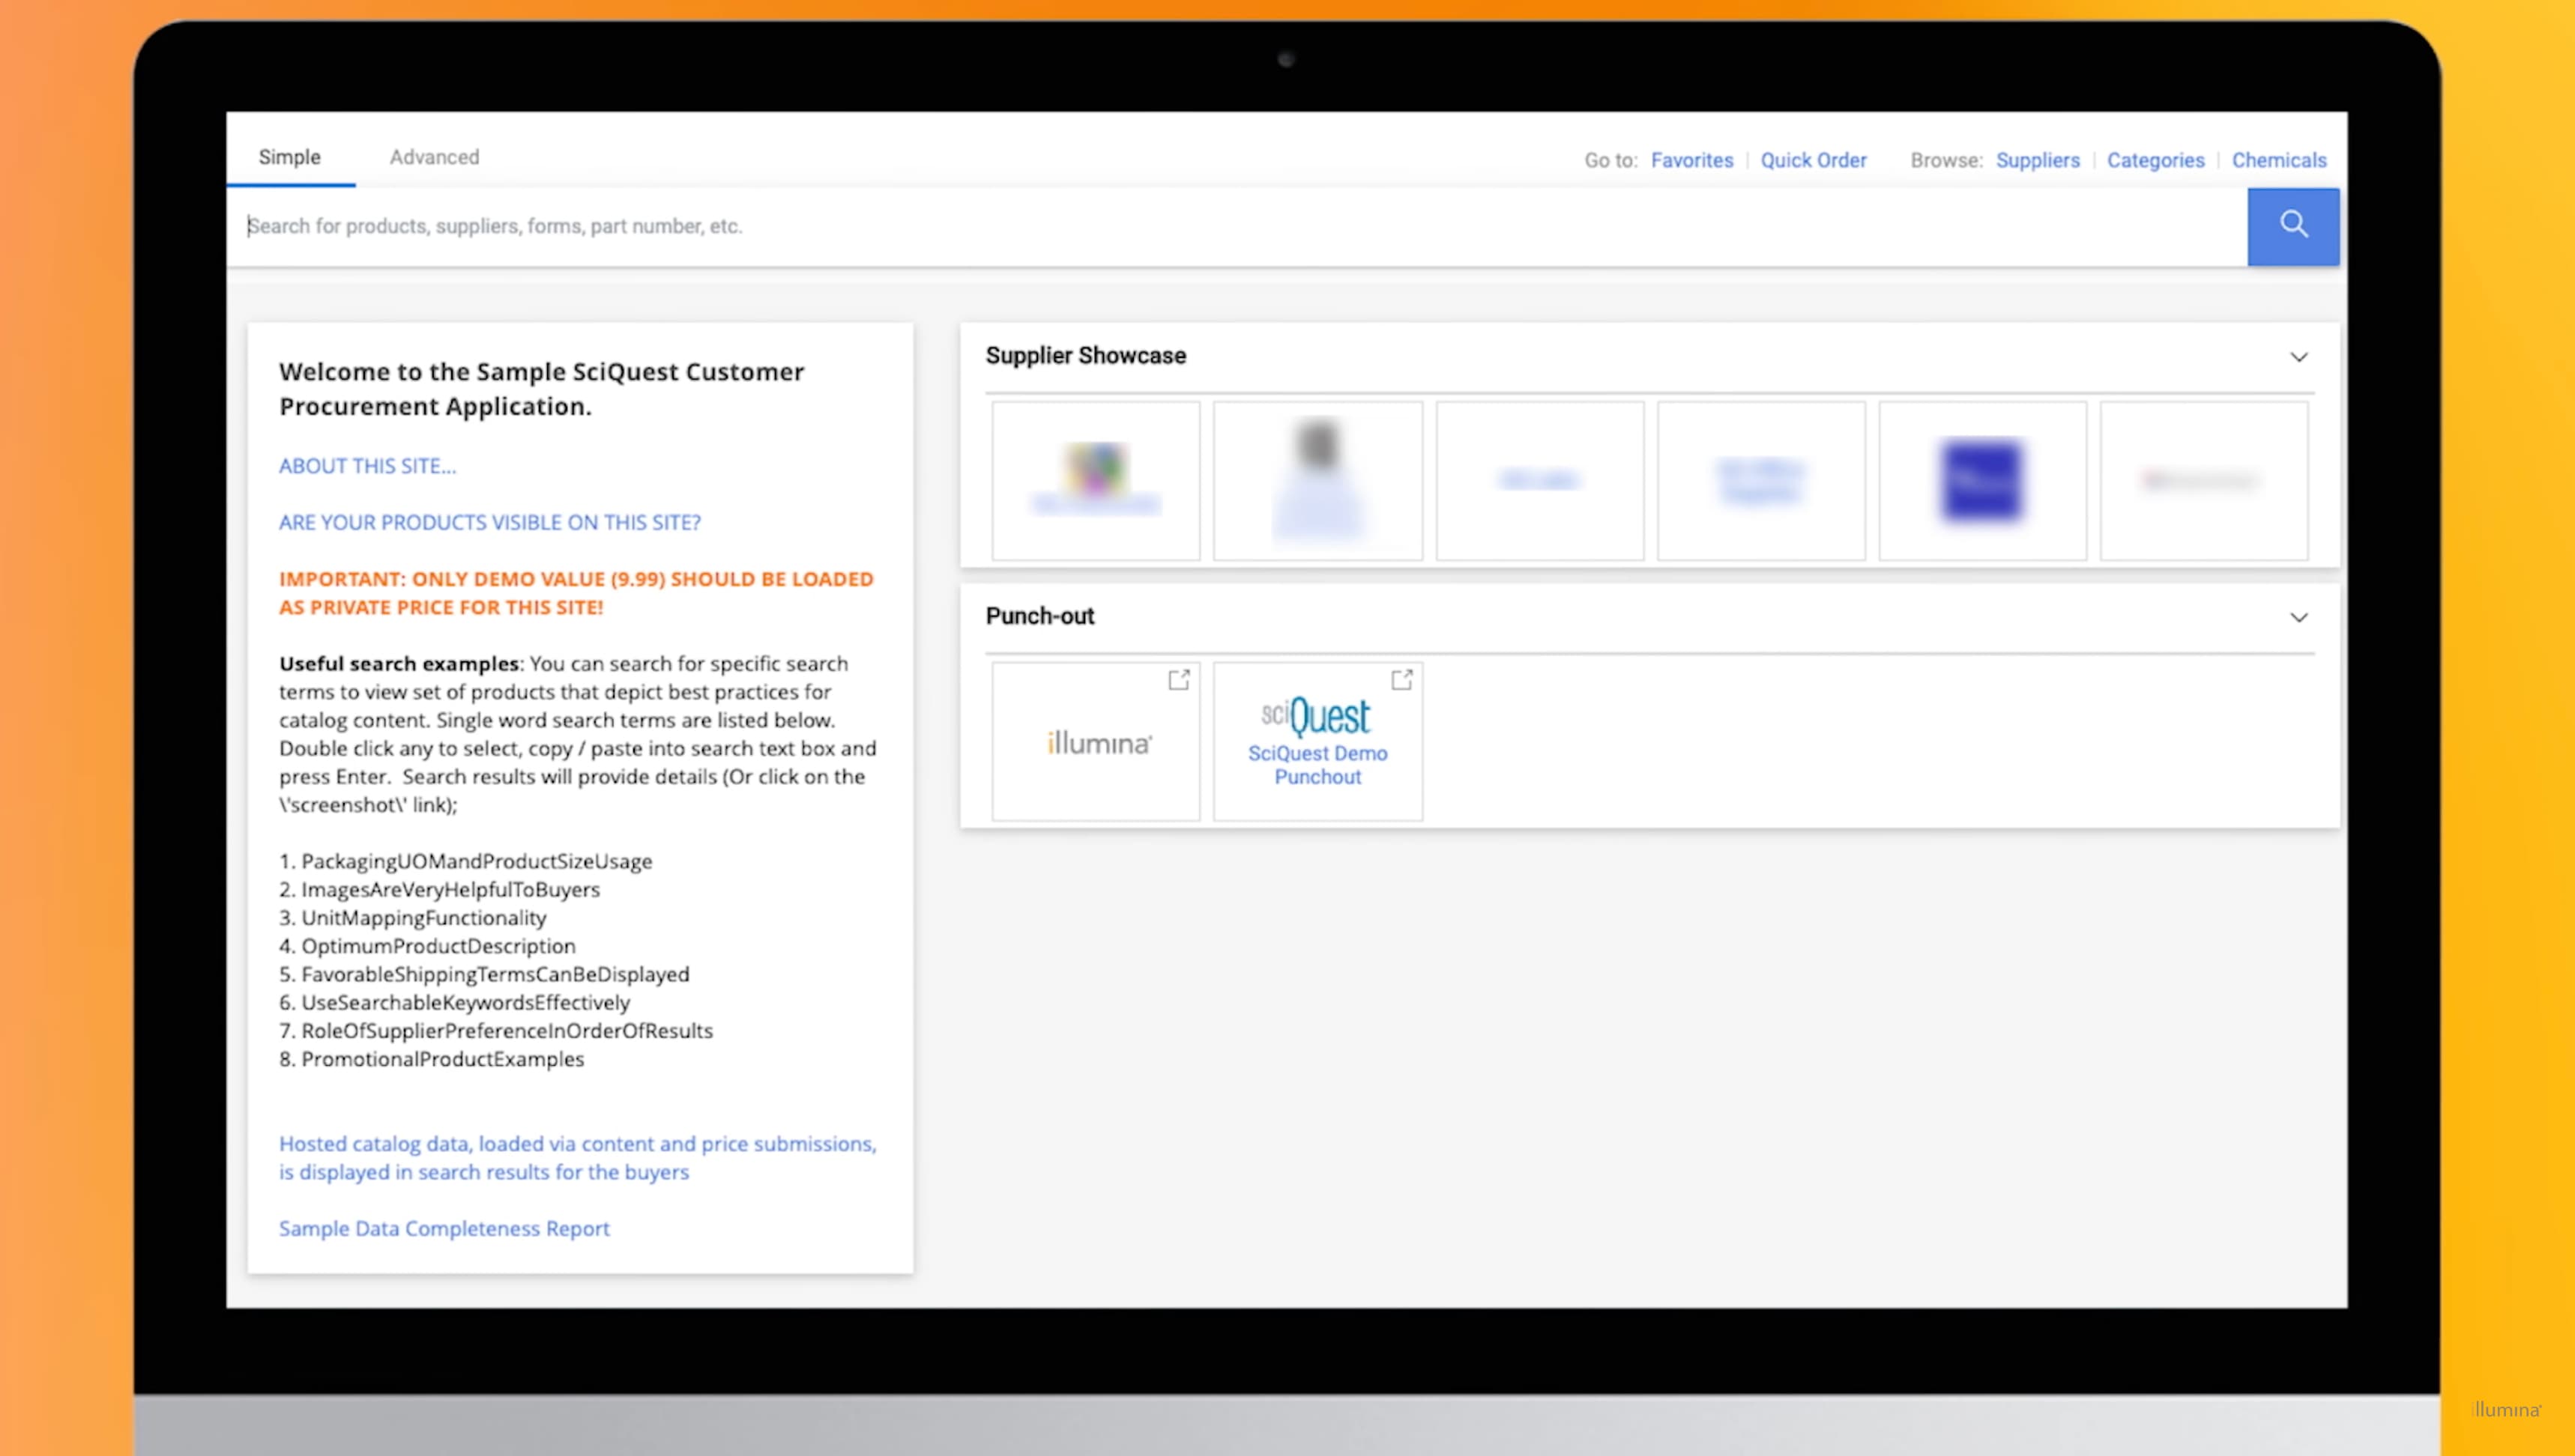
Task: Click SciQuest Demo Punchout external link icon
Action: pyautogui.click(x=1401, y=680)
